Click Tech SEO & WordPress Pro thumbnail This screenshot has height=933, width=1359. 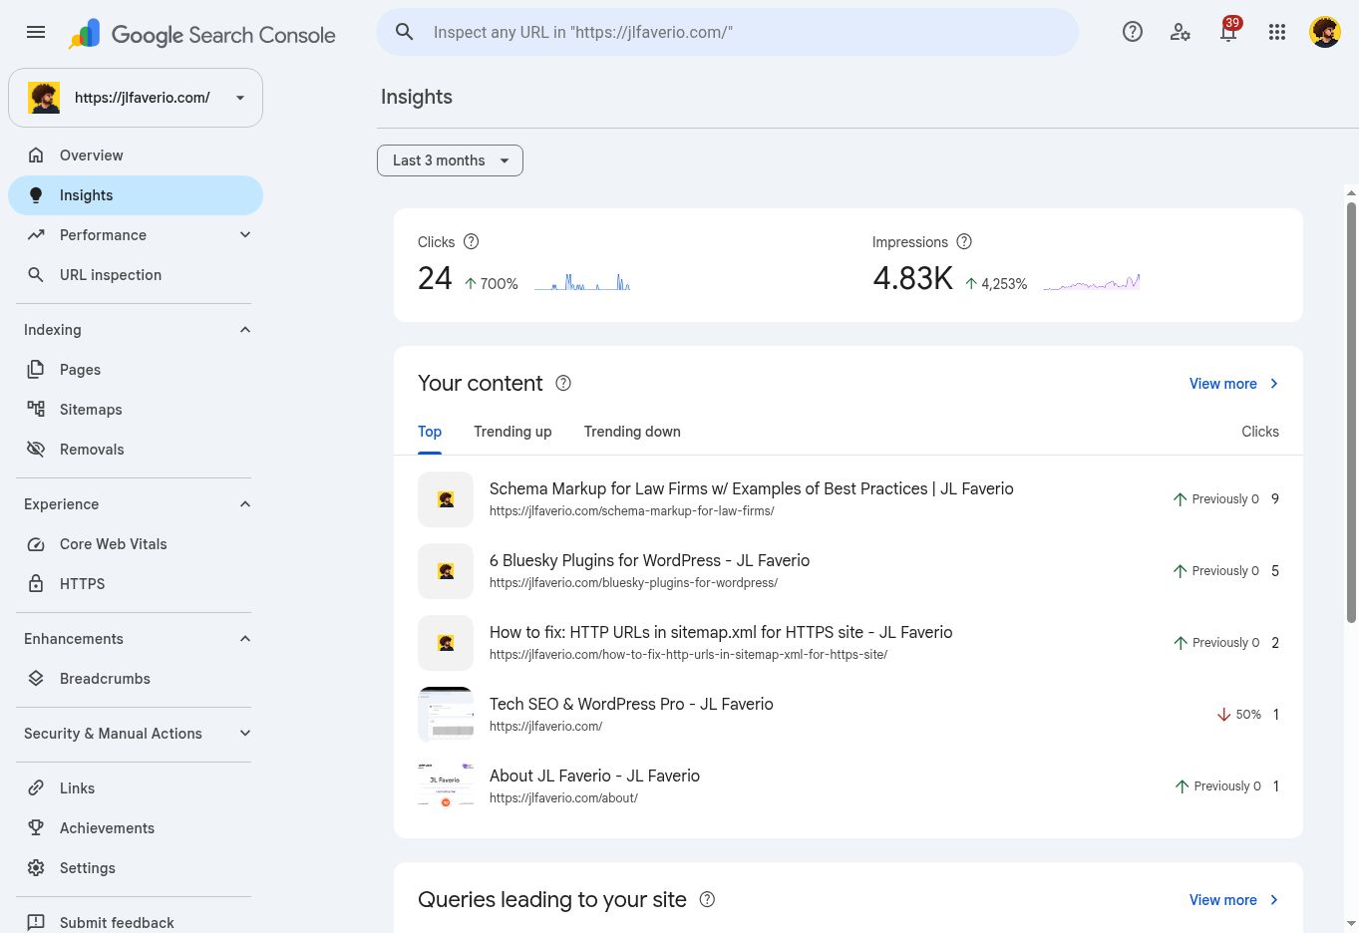[446, 715]
